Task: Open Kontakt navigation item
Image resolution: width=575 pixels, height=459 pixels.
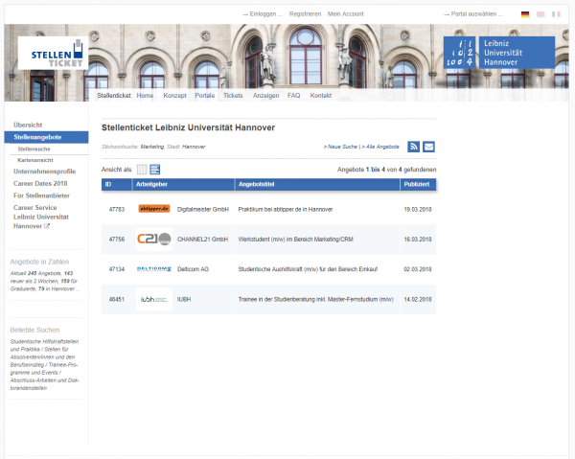Action: [321, 95]
